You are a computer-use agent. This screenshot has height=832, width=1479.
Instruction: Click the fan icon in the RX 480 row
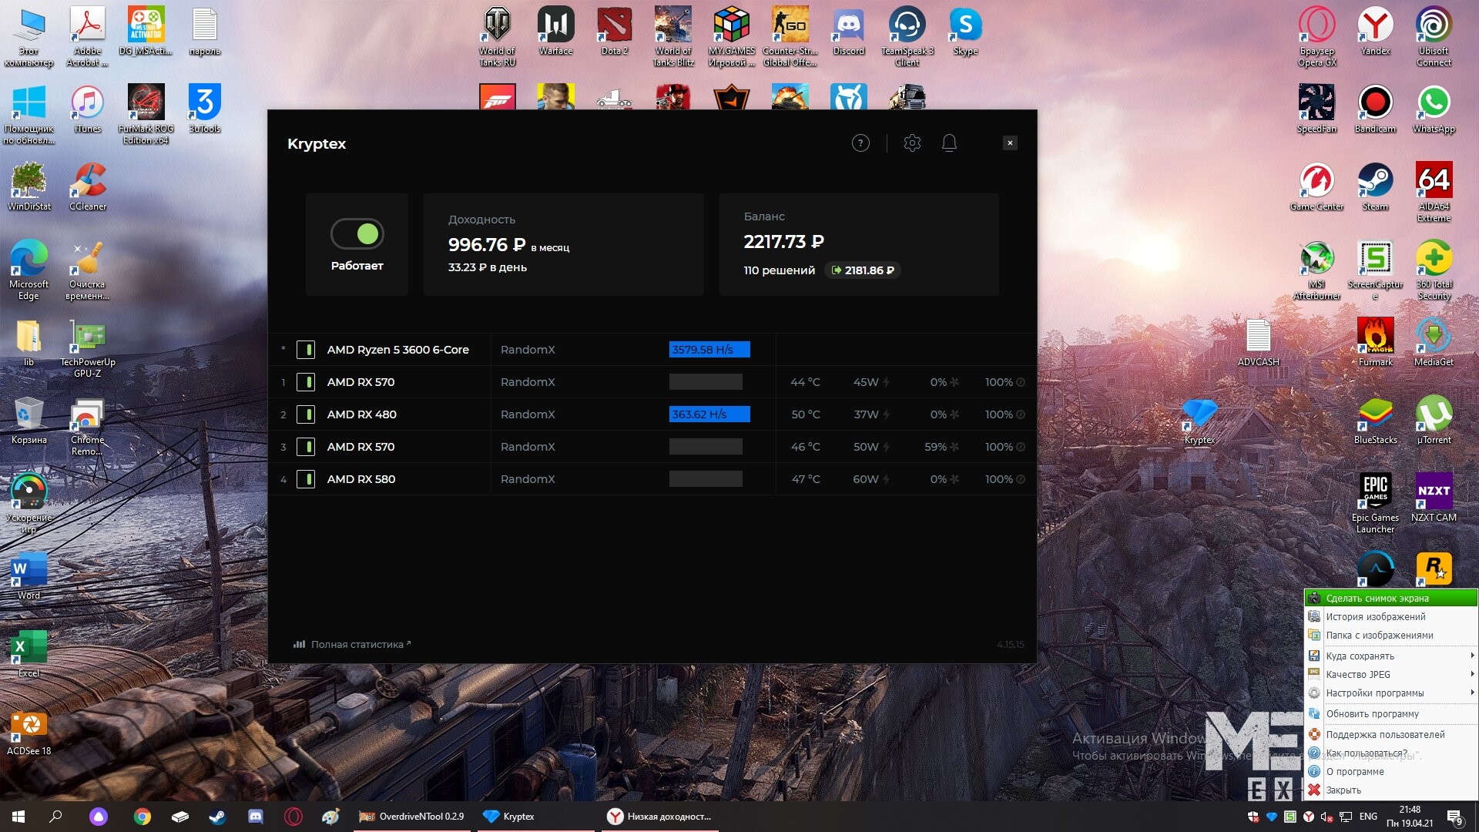click(x=954, y=415)
